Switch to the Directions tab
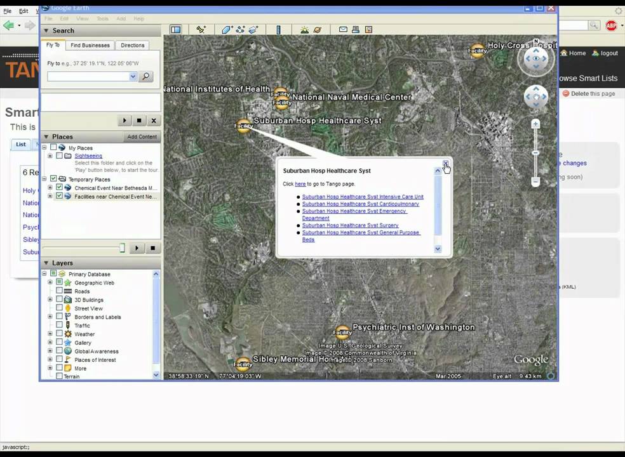 (x=133, y=46)
